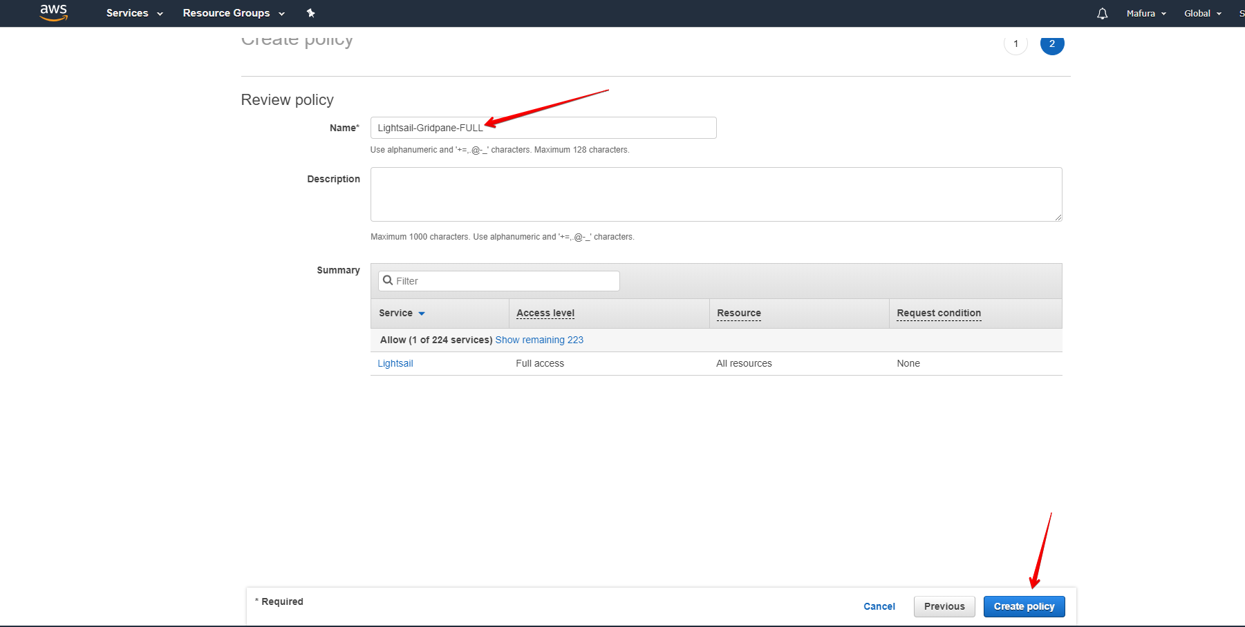Click the Previous button

pyautogui.click(x=944, y=606)
